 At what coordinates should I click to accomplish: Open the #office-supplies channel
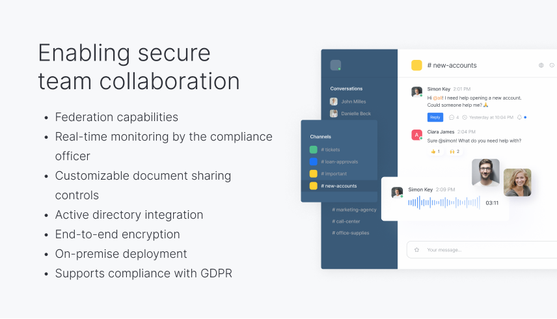(x=351, y=233)
